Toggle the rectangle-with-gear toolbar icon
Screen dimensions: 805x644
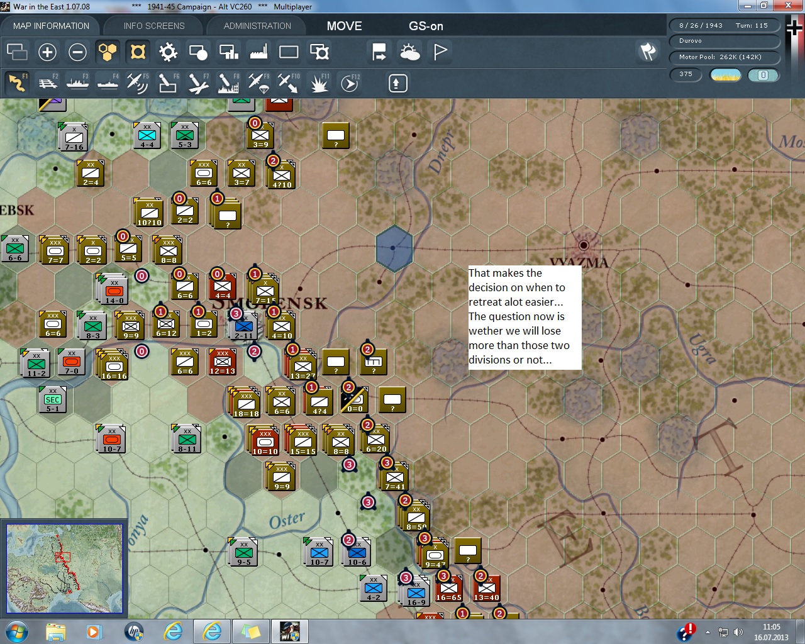[319, 52]
